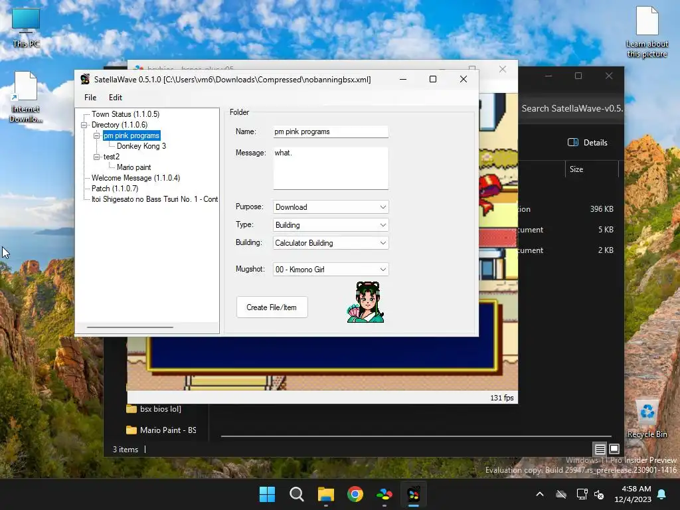Image resolution: width=680 pixels, height=510 pixels.
Task: Open Internet Download desktop shortcut
Action: click(x=26, y=97)
